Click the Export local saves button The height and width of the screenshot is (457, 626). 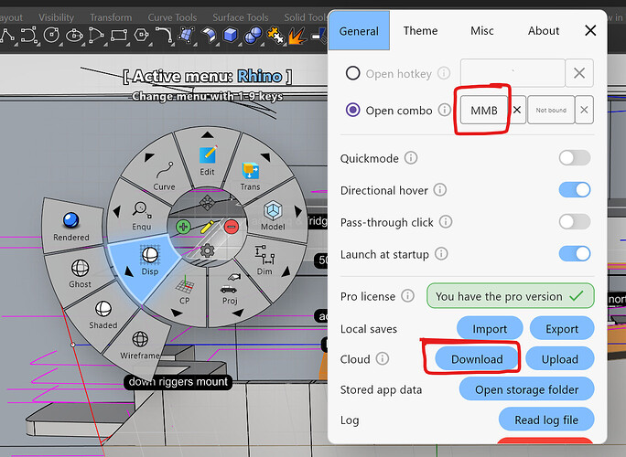coord(562,329)
